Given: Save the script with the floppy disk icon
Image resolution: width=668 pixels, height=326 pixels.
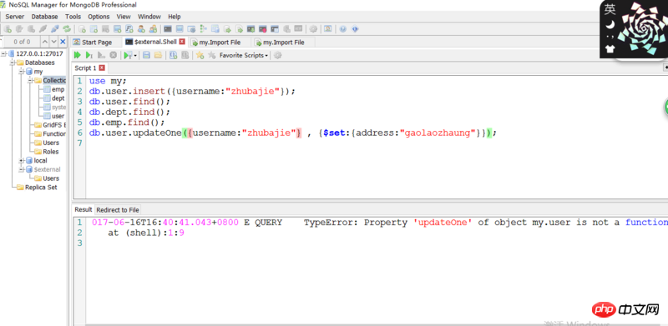Looking at the screenshot, I should (146, 55).
